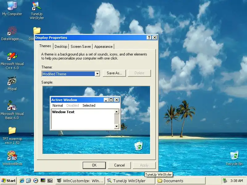Screen dimensions: 247x185
Task: Launch 7-Zip from Quick Launch
Action: (50, 181)
